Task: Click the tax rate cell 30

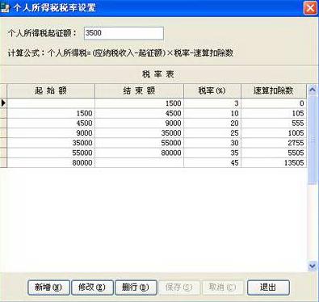Action: [x=212, y=143]
